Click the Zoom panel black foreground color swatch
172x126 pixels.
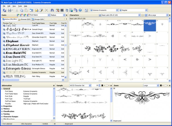click(x=161, y=85)
